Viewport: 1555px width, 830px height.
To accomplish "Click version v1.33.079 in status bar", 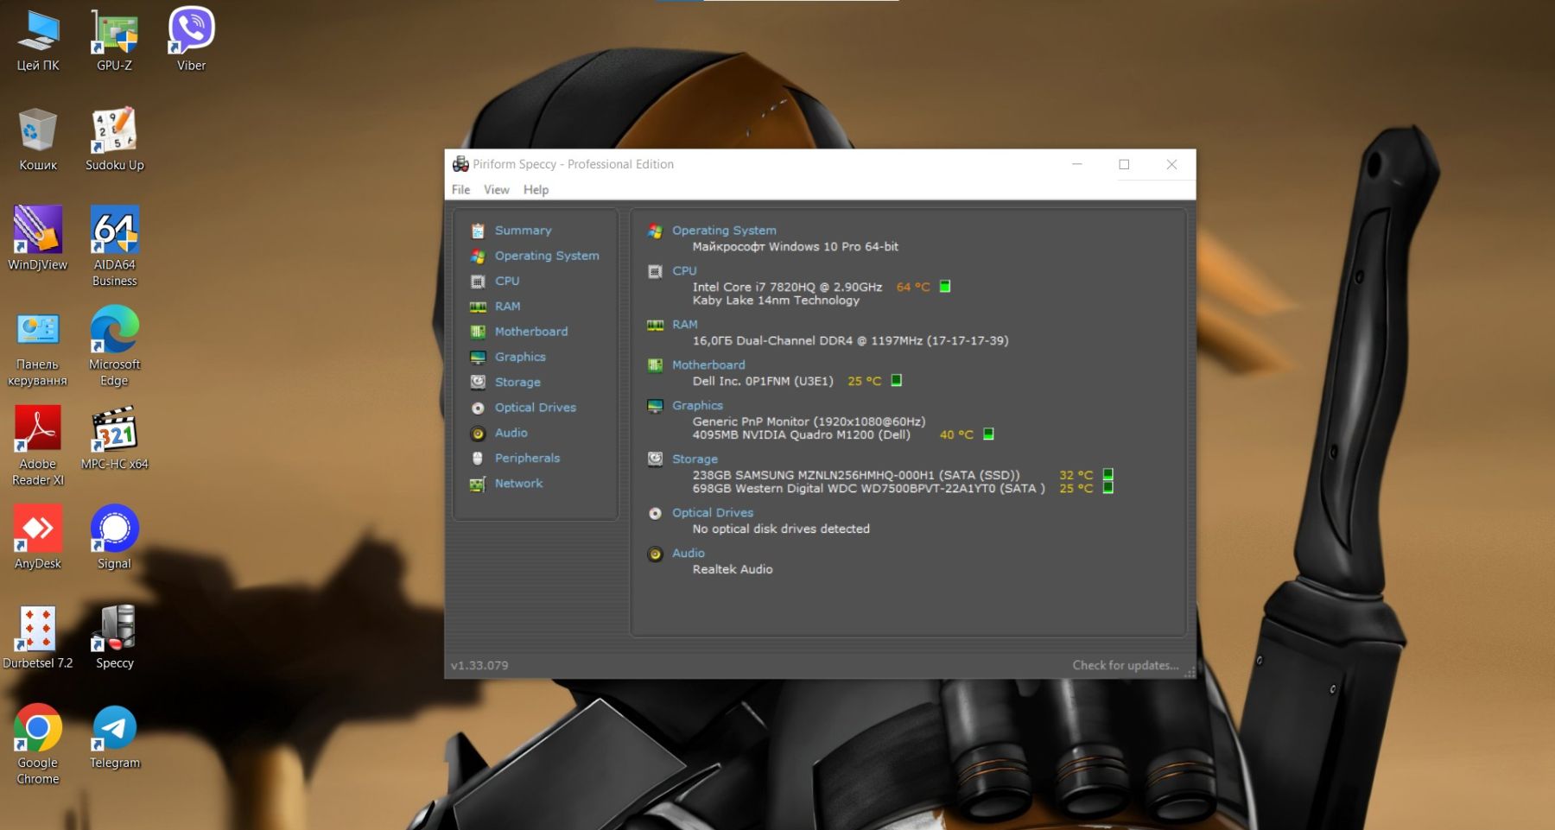I will click(x=479, y=665).
